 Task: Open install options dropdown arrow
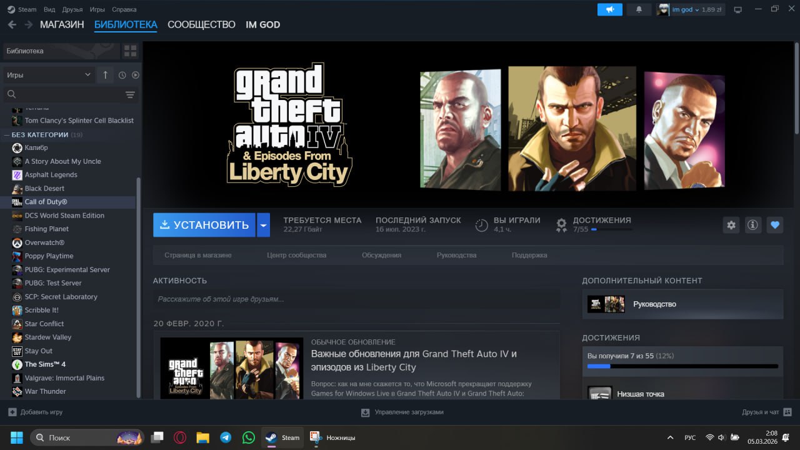(x=263, y=225)
